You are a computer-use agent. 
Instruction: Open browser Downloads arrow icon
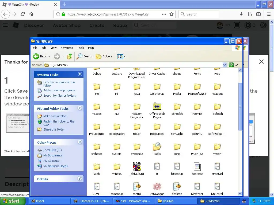coord(241,14)
